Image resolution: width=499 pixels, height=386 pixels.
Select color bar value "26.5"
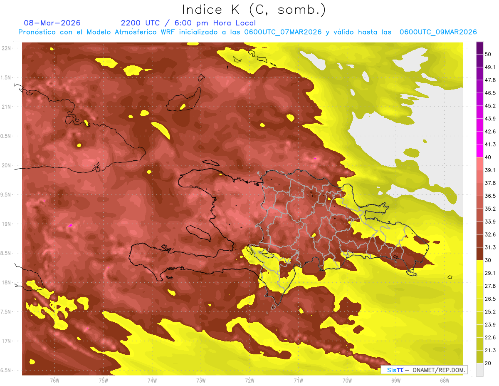tap(490, 299)
